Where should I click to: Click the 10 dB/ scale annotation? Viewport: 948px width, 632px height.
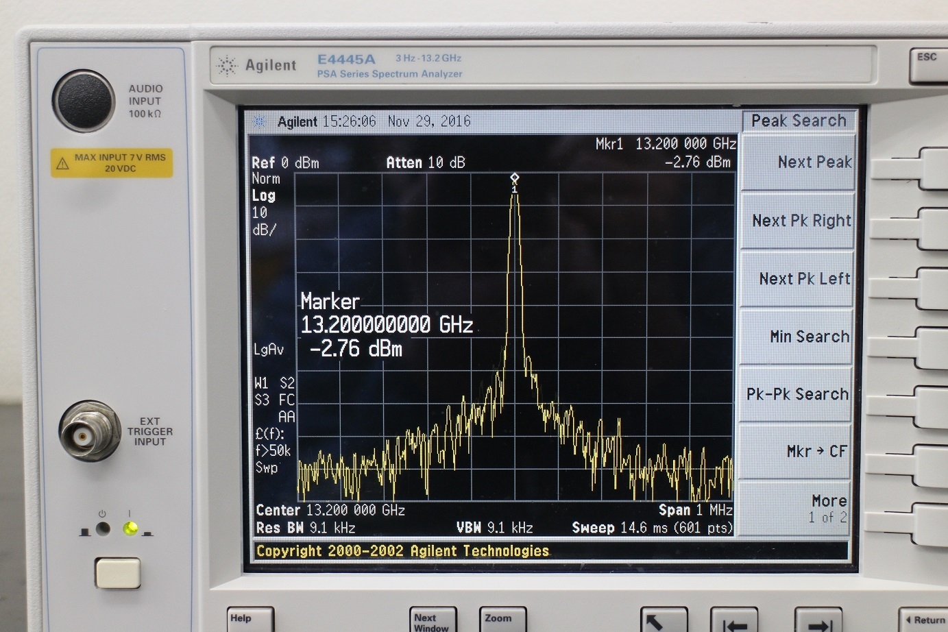264,221
